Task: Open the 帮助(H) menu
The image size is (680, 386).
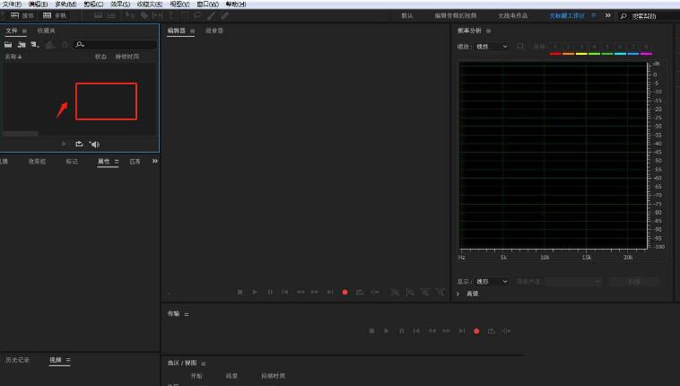Action: [x=236, y=4]
